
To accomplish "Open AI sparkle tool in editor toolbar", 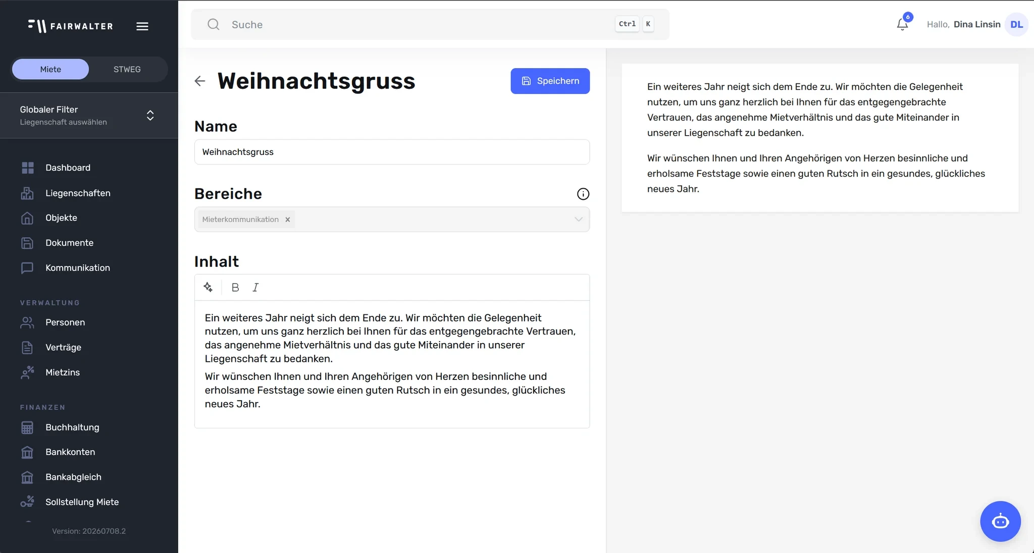I will [208, 287].
